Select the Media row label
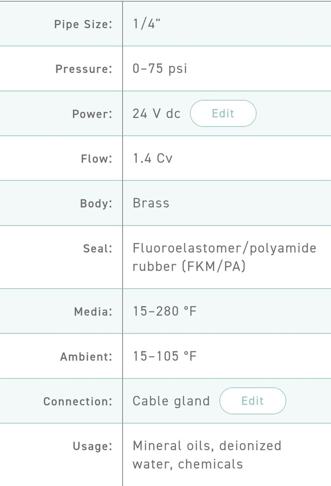The height and width of the screenshot is (486, 331). 92,311
